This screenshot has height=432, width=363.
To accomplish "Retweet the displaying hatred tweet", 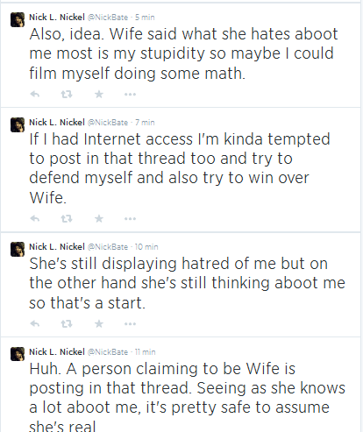I will point(67,323).
